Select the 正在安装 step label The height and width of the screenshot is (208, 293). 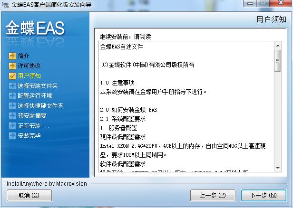tap(34, 125)
